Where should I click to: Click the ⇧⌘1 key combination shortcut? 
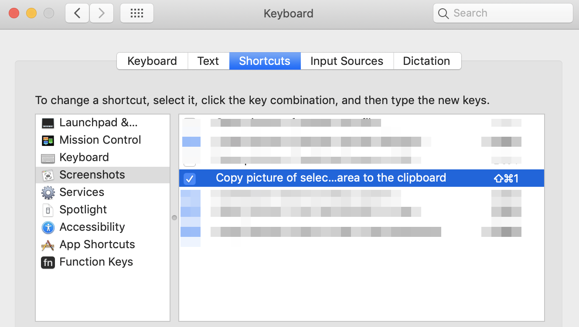point(506,178)
